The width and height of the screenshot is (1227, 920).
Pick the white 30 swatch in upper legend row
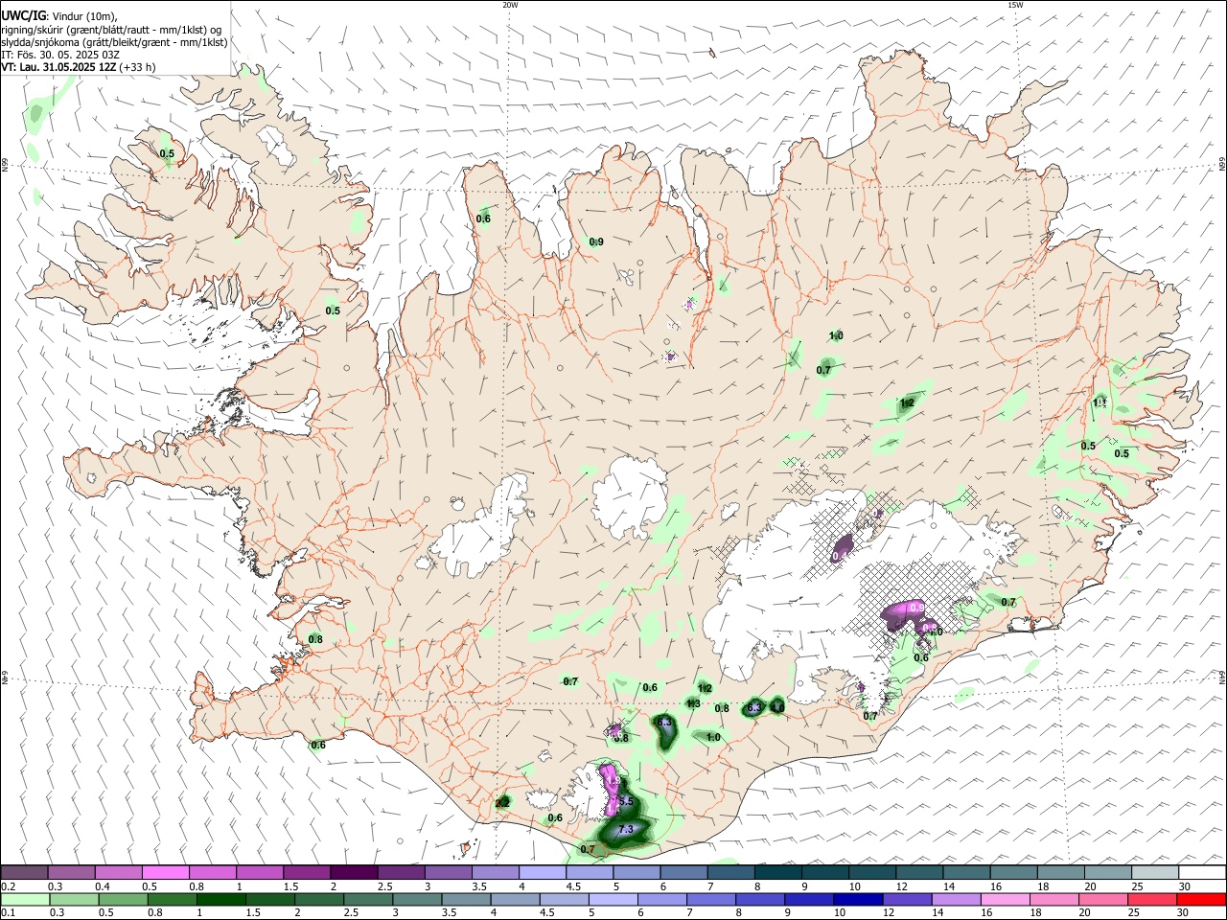coord(1202,872)
